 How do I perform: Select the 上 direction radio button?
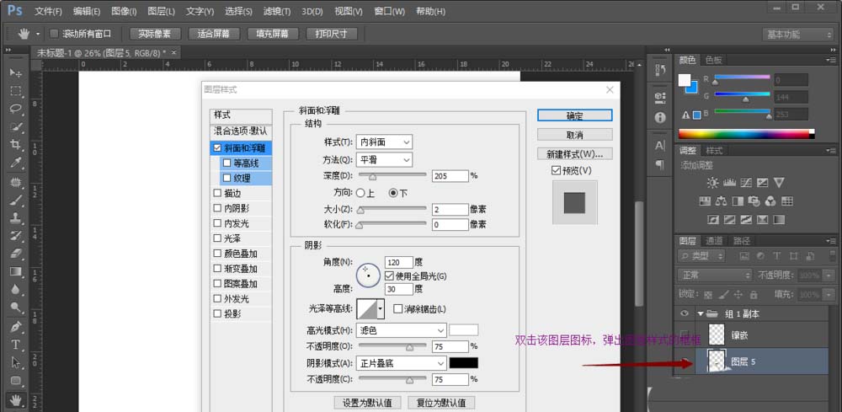(360, 193)
